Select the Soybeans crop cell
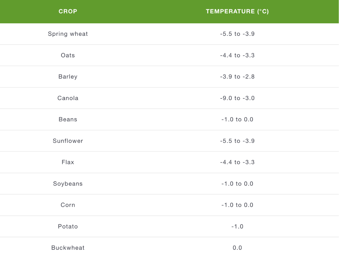Screen dimensions: 339x254 68,184
